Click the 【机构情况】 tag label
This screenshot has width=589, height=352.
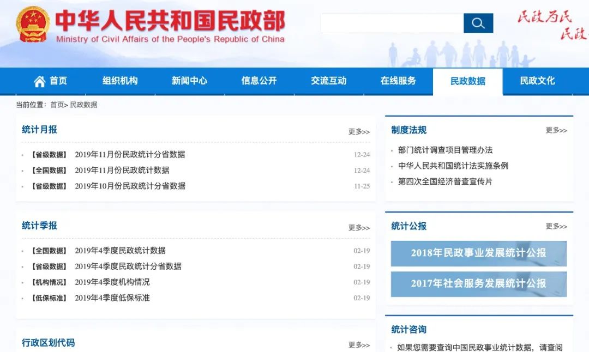click(49, 283)
